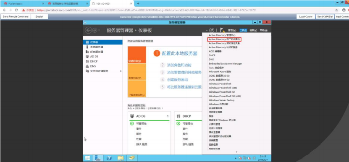Screen dimensions: 349x162
Task: Click the Send Remote Command button
Action: click(16, 17)
